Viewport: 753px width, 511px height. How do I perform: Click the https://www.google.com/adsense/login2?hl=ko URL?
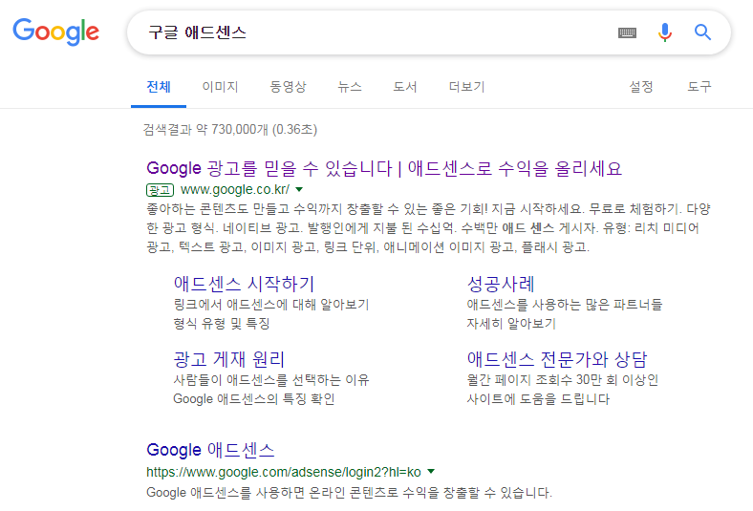pyautogui.click(x=284, y=472)
